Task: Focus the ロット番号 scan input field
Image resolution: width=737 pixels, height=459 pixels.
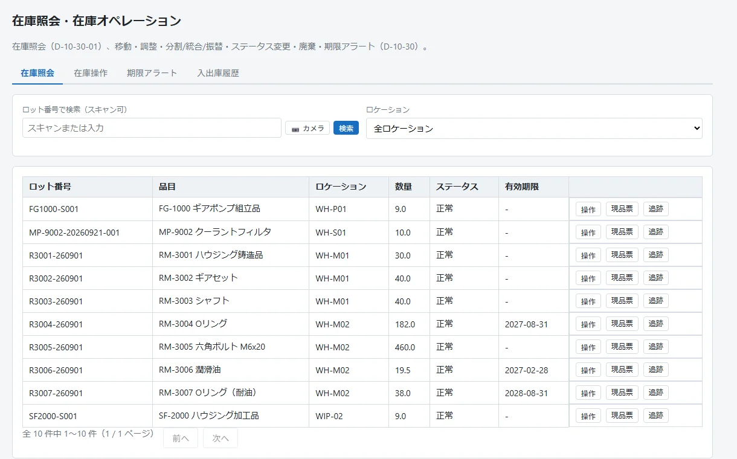Action: (x=152, y=128)
